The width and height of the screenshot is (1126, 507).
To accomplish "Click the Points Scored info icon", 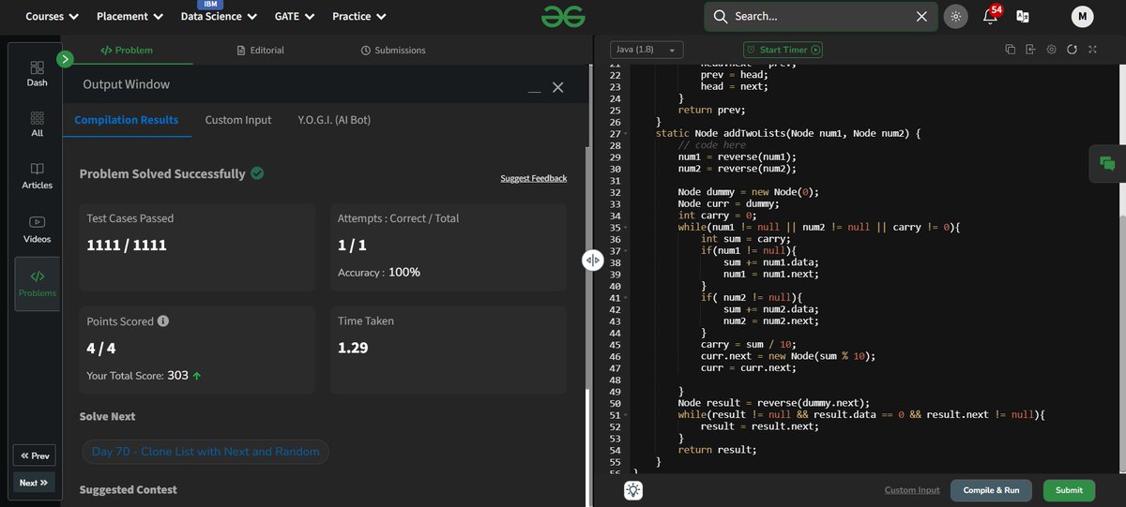I will [x=163, y=321].
